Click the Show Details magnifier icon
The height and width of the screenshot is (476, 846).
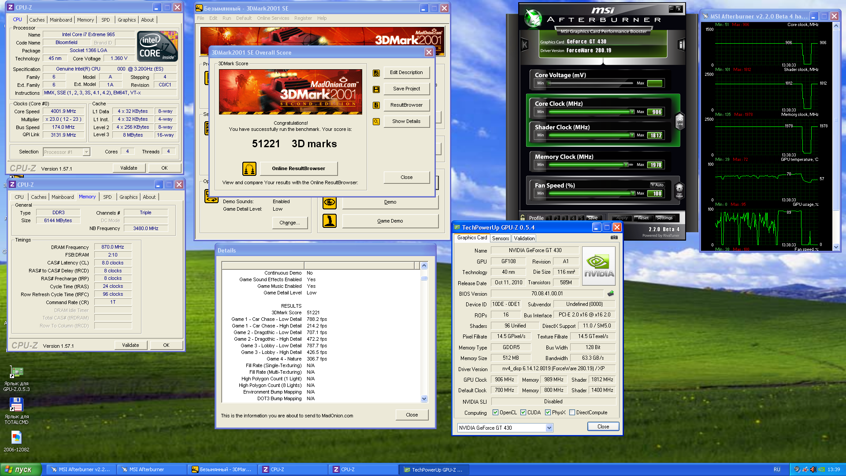376,122
